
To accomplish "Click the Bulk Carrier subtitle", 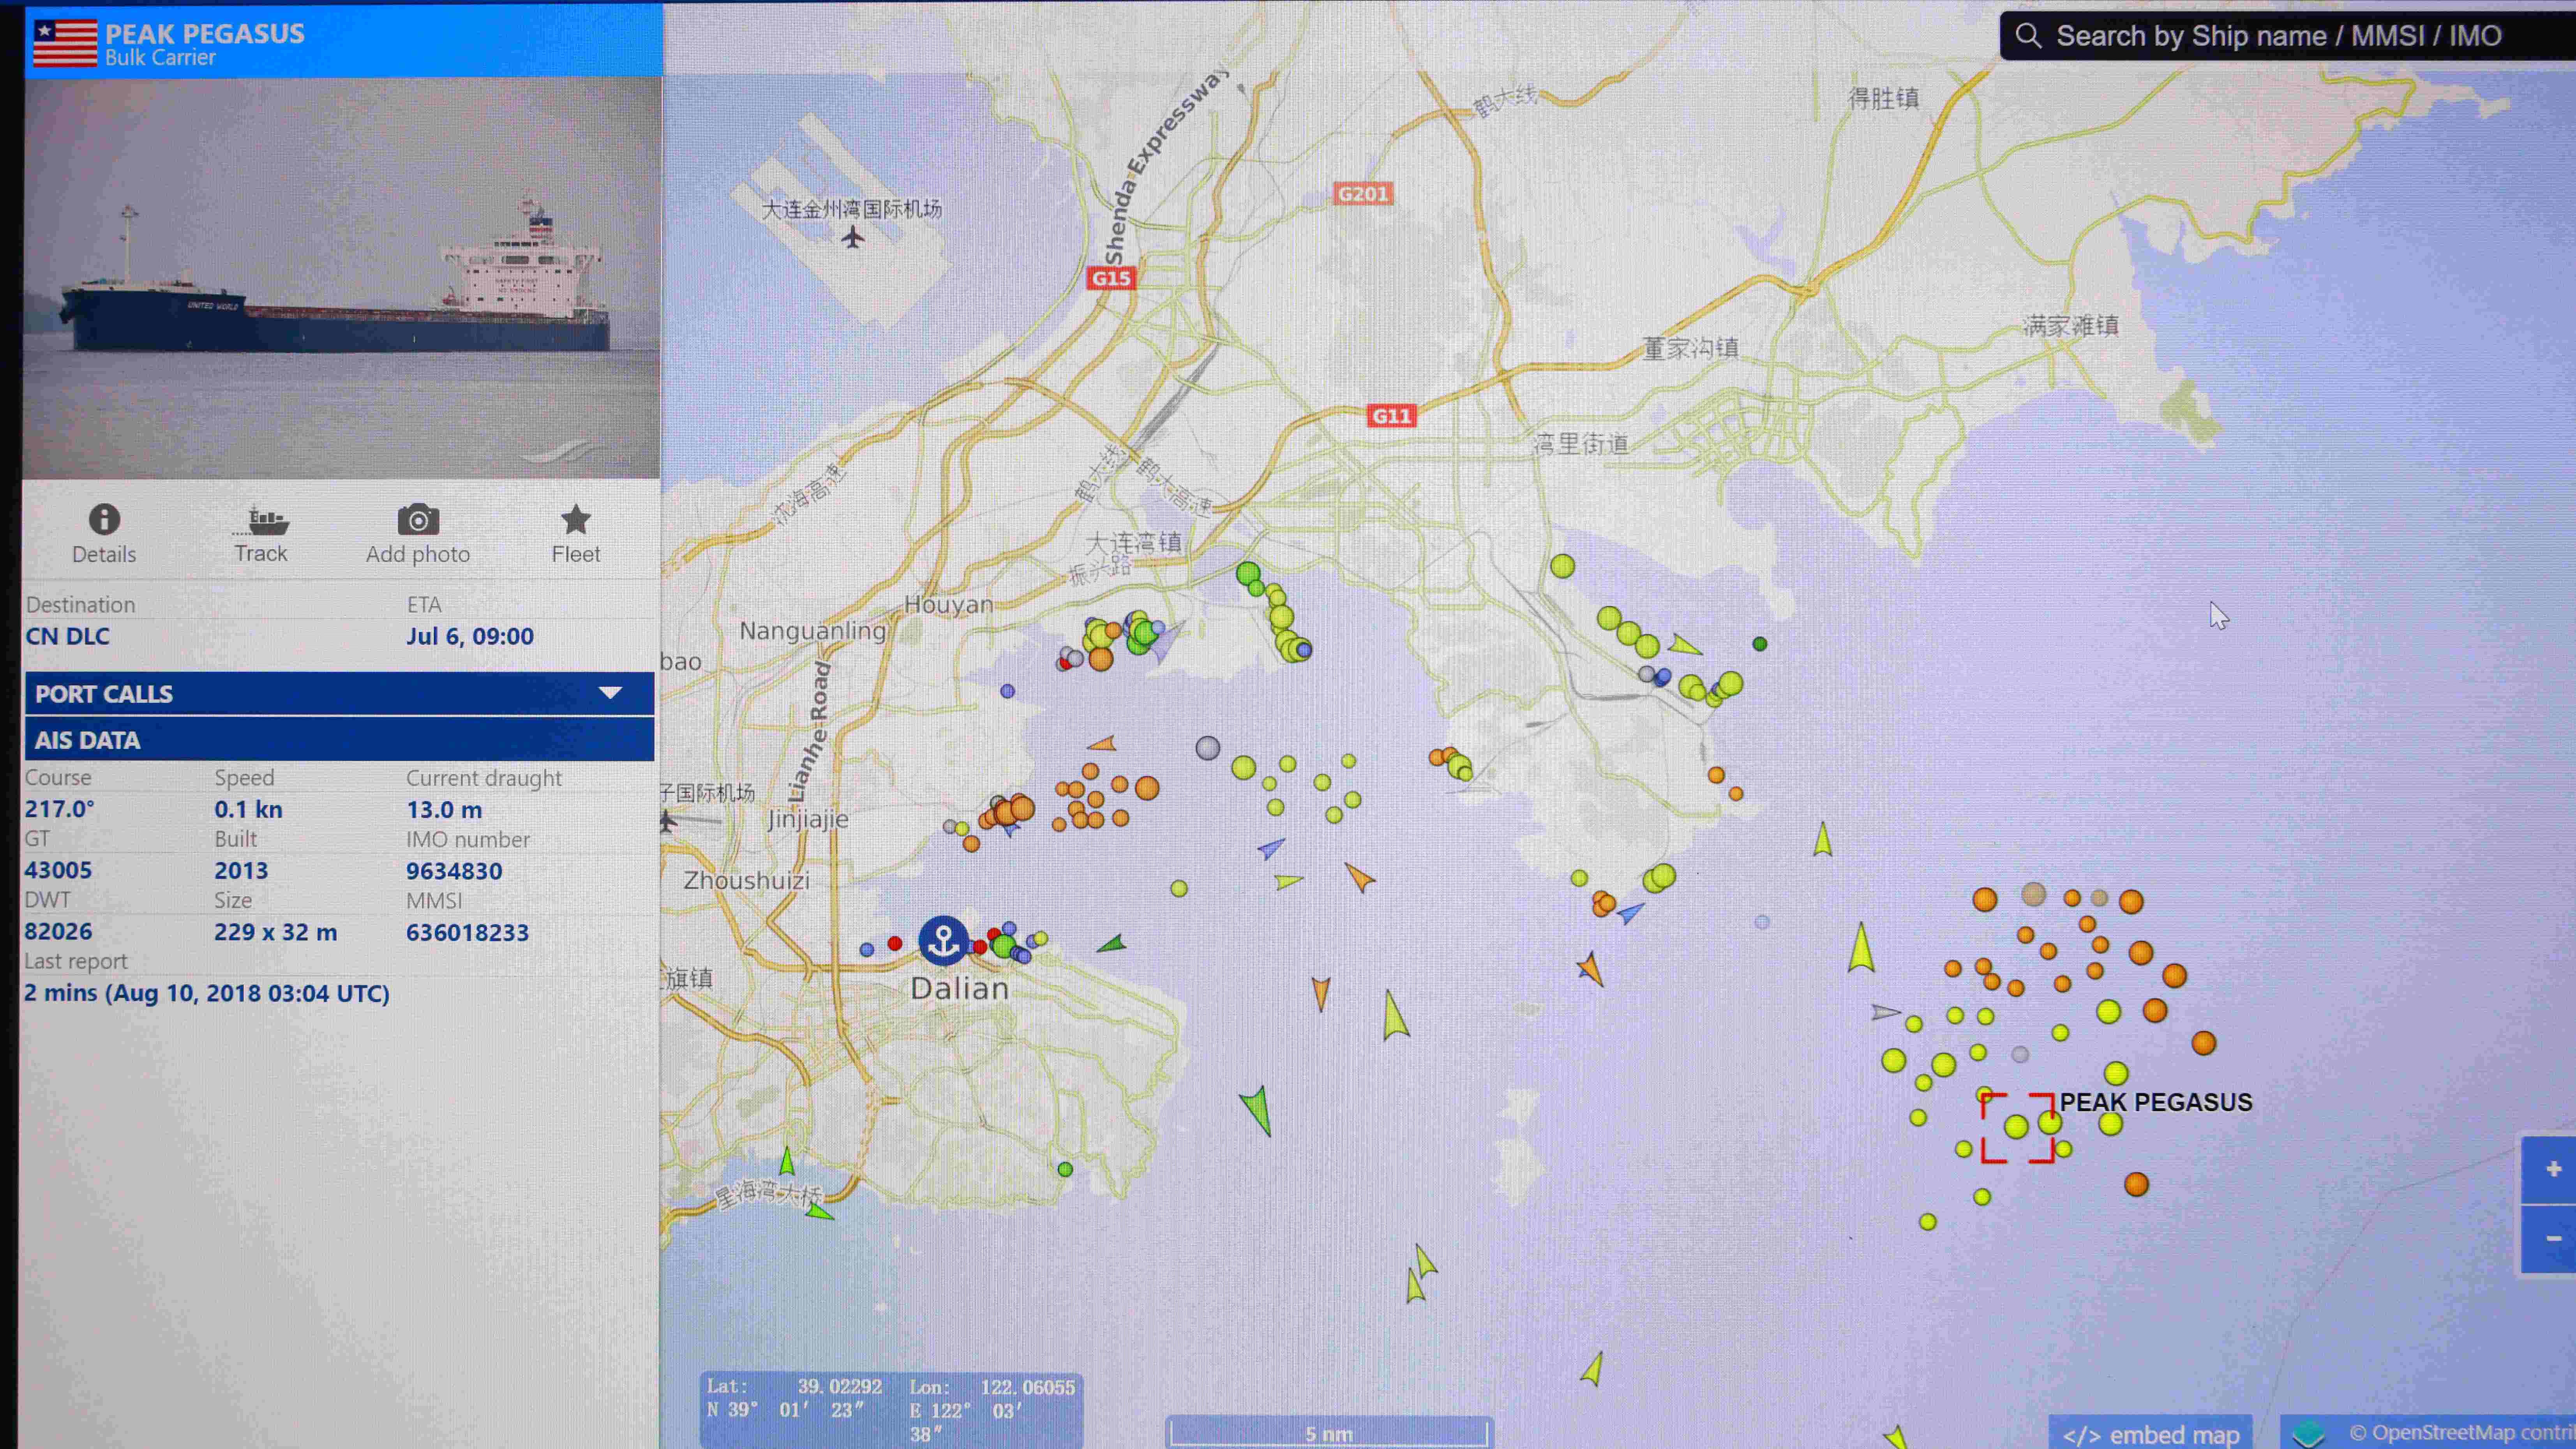I will point(160,58).
